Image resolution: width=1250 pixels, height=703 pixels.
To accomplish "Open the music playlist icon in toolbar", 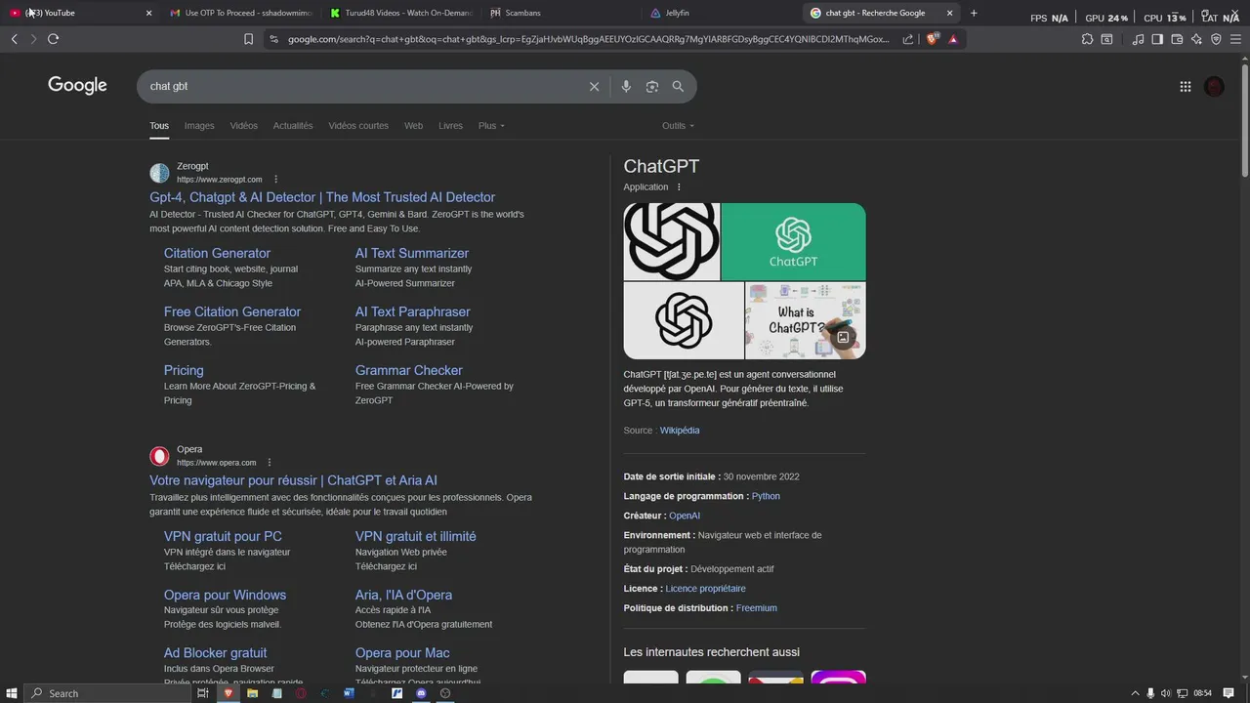I will 1138,39.
